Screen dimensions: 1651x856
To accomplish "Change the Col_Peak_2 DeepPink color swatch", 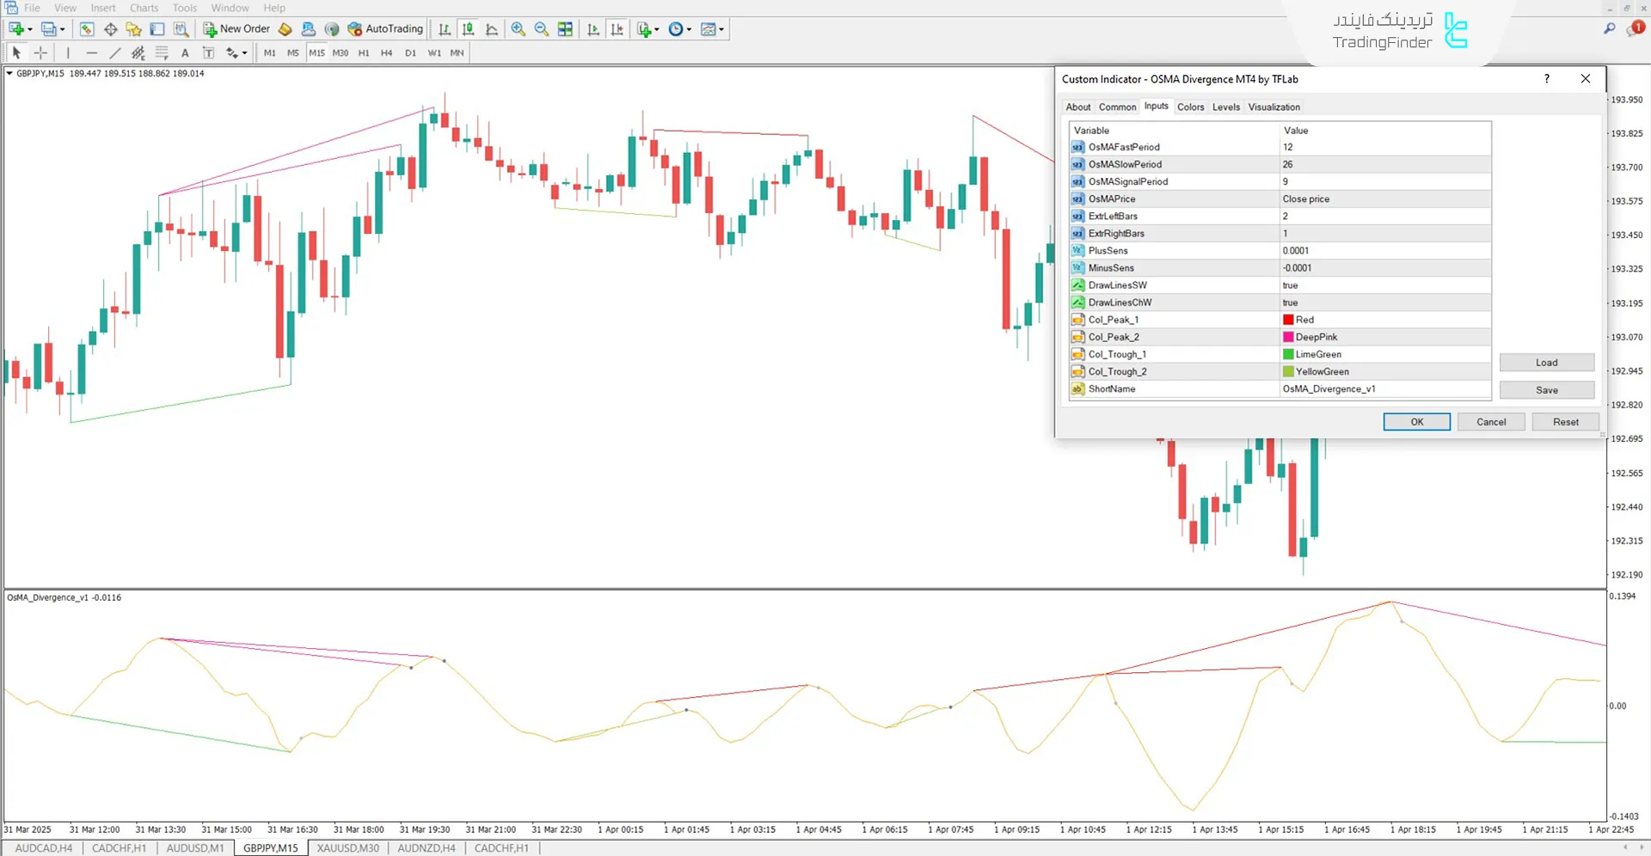I will (x=1287, y=336).
